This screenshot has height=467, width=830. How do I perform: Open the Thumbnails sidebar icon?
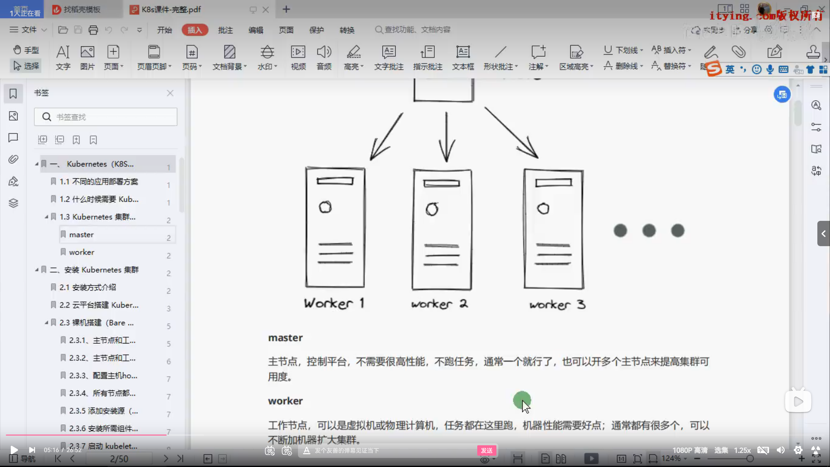tap(13, 116)
